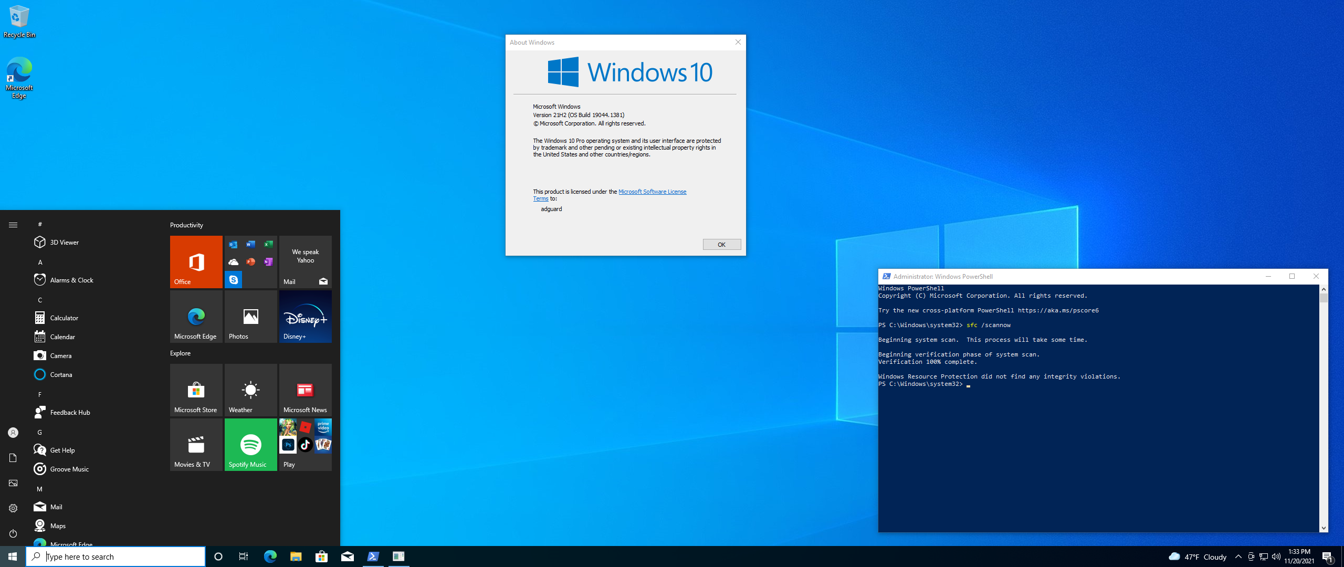This screenshot has width=1344, height=567.
Task: Open Microsoft Store from the taskbar
Action: coord(321,556)
